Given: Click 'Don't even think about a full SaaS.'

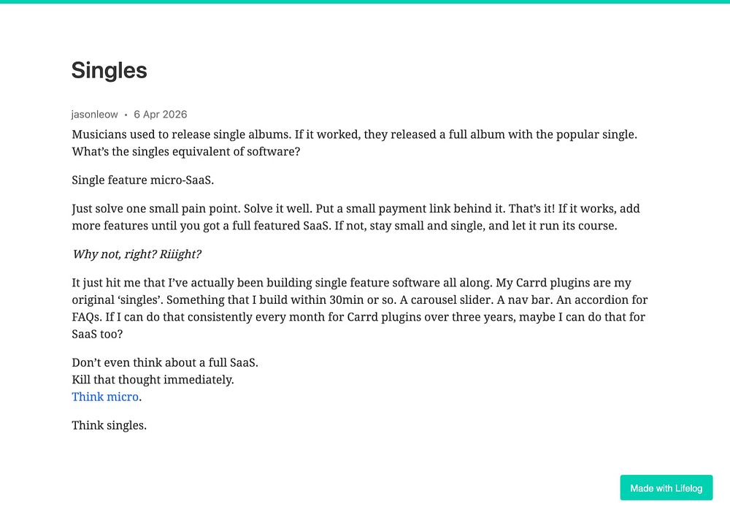Looking at the screenshot, I should coord(165,362).
